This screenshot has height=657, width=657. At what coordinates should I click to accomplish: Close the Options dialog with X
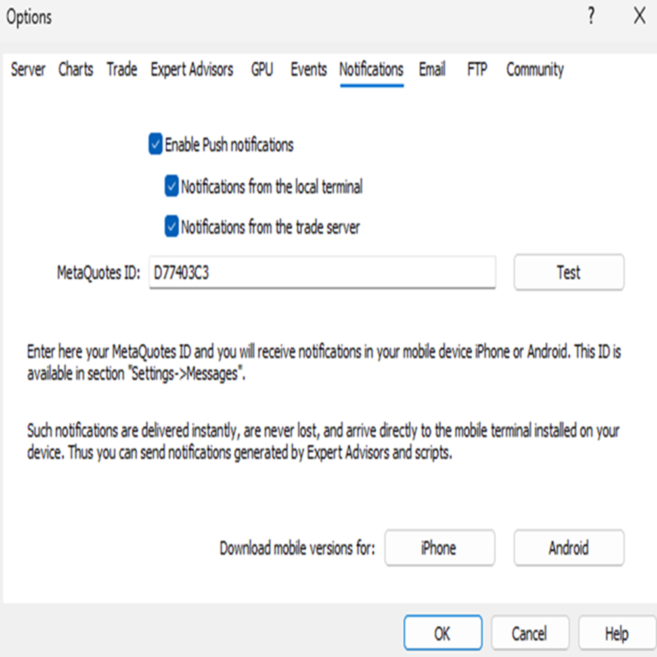[x=639, y=17]
